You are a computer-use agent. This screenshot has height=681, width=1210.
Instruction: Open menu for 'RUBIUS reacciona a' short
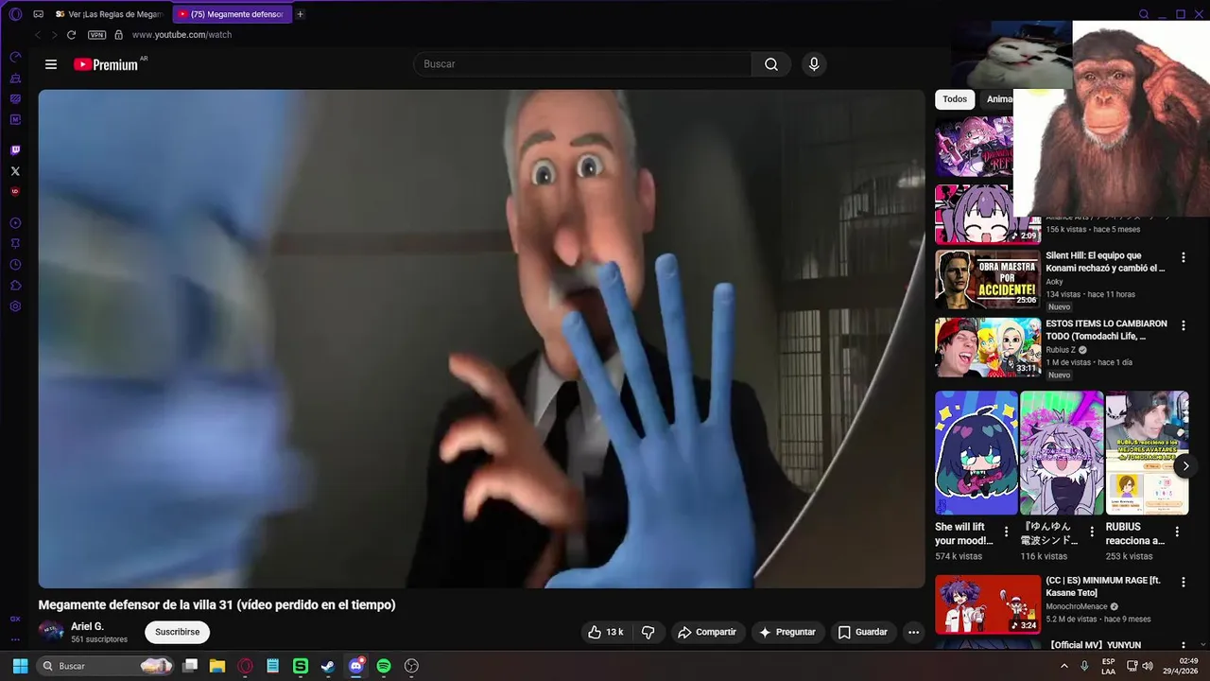1177,532
